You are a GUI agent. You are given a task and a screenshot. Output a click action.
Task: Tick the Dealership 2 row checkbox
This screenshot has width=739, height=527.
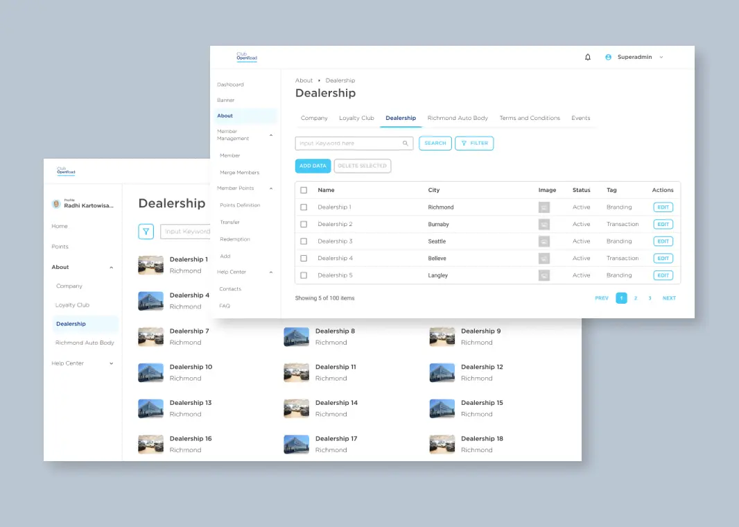[x=304, y=225]
